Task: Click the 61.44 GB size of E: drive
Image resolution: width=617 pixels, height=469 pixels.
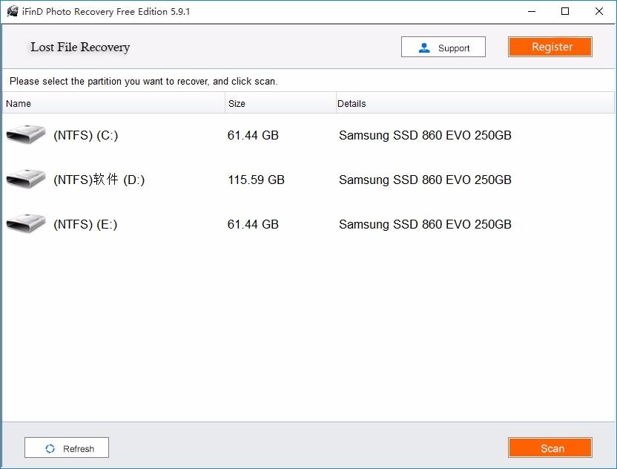Action: tap(253, 224)
